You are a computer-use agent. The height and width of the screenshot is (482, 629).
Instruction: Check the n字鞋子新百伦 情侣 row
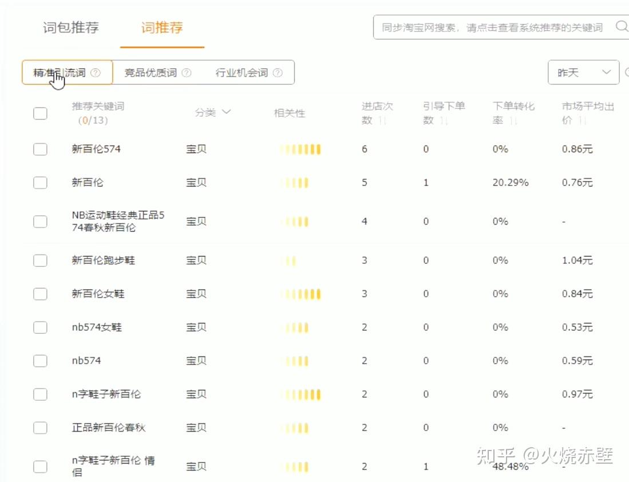coord(40,467)
